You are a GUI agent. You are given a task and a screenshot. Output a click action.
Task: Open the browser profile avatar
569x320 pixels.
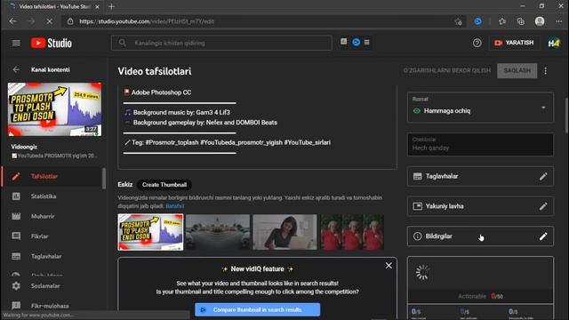(x=540, y=21)
